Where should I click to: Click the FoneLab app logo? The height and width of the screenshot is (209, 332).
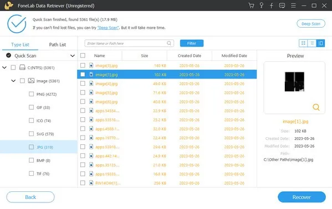pos(8,6)
